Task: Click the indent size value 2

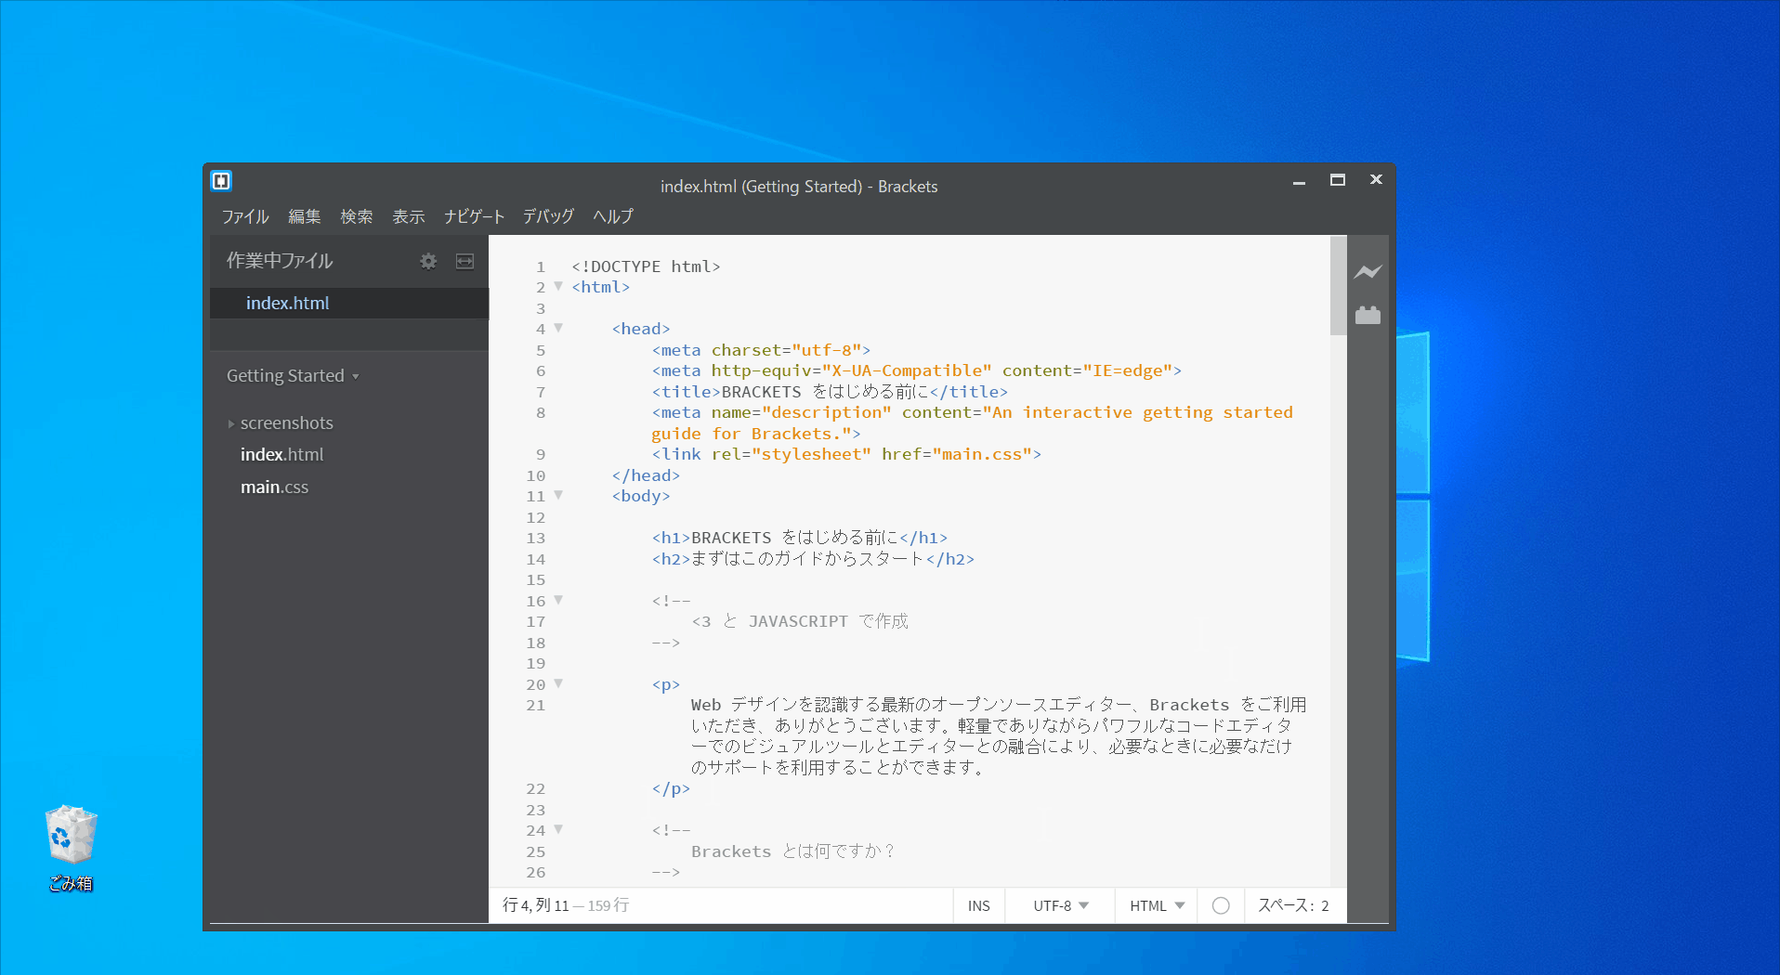Action: coord(1326,906)
